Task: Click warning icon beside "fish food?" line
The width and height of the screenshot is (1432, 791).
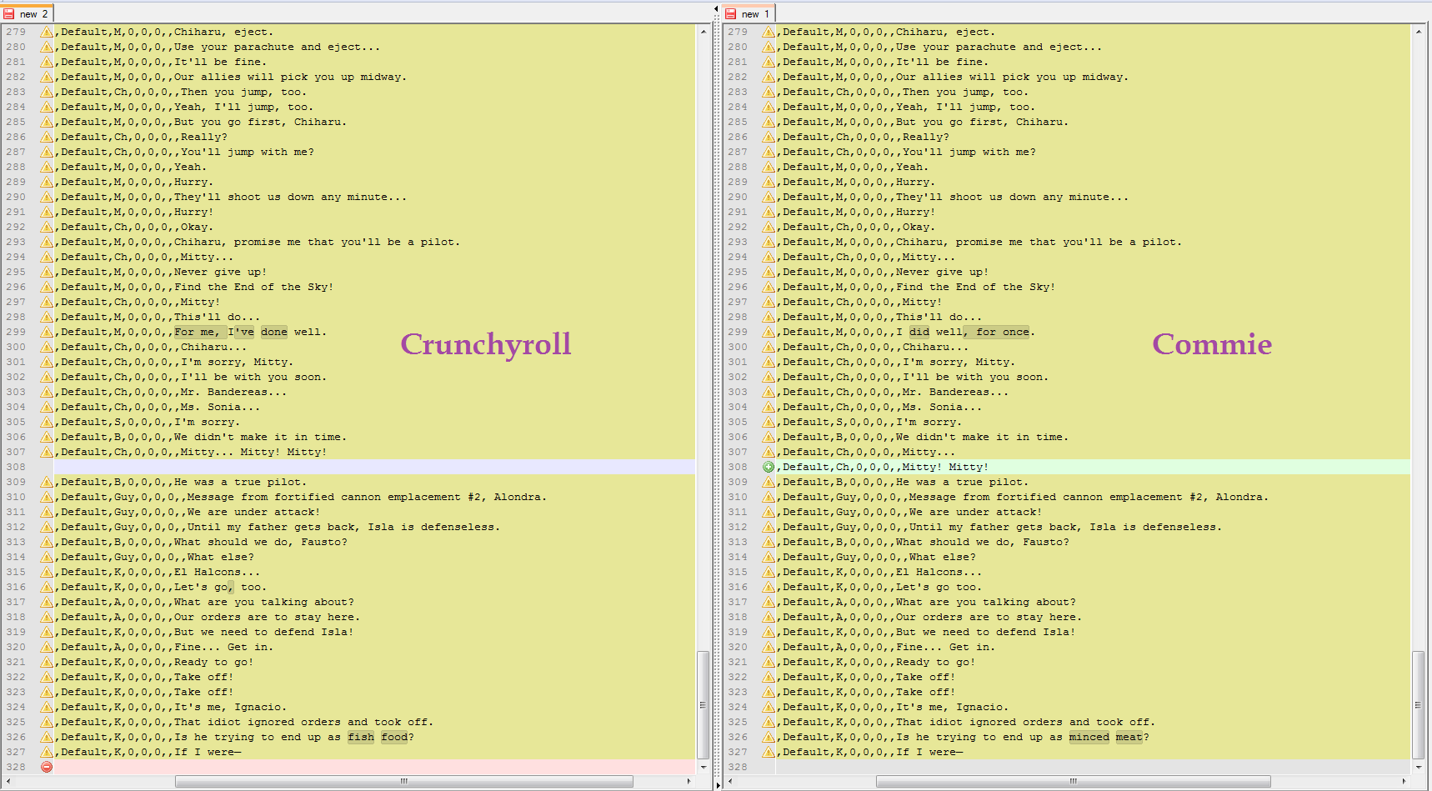Action: [x=47, y=737]
